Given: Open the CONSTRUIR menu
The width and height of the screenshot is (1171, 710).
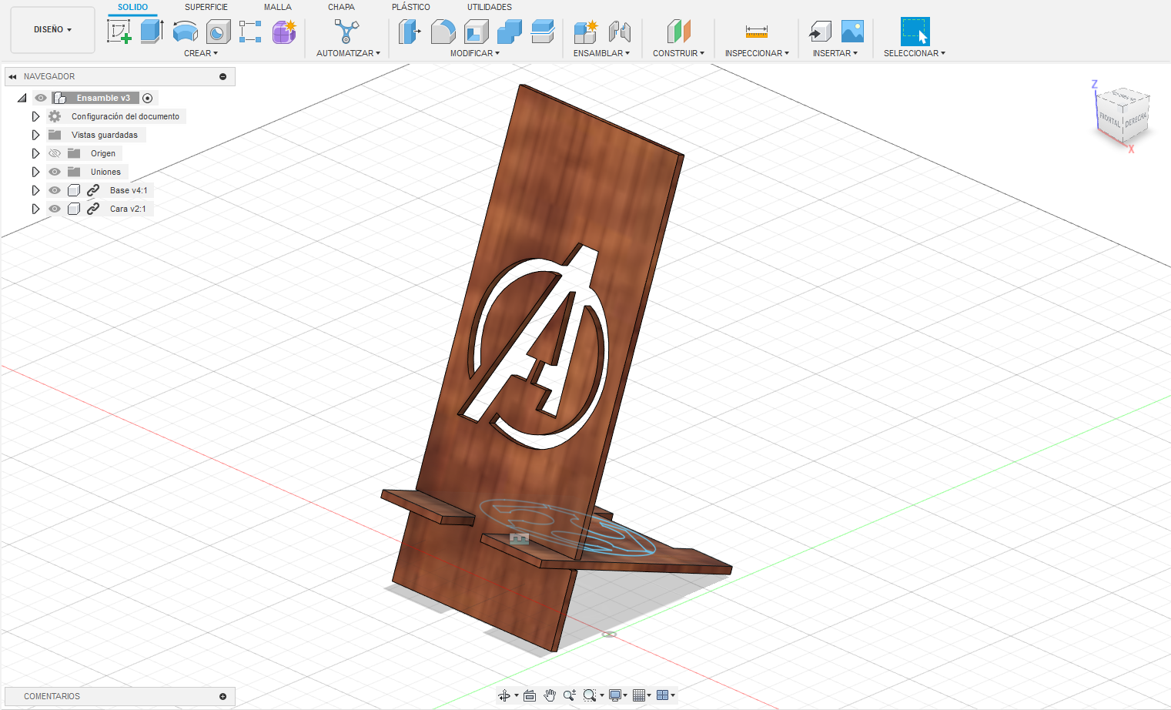Looking at the screenshot, I should (x=678, y=52).
